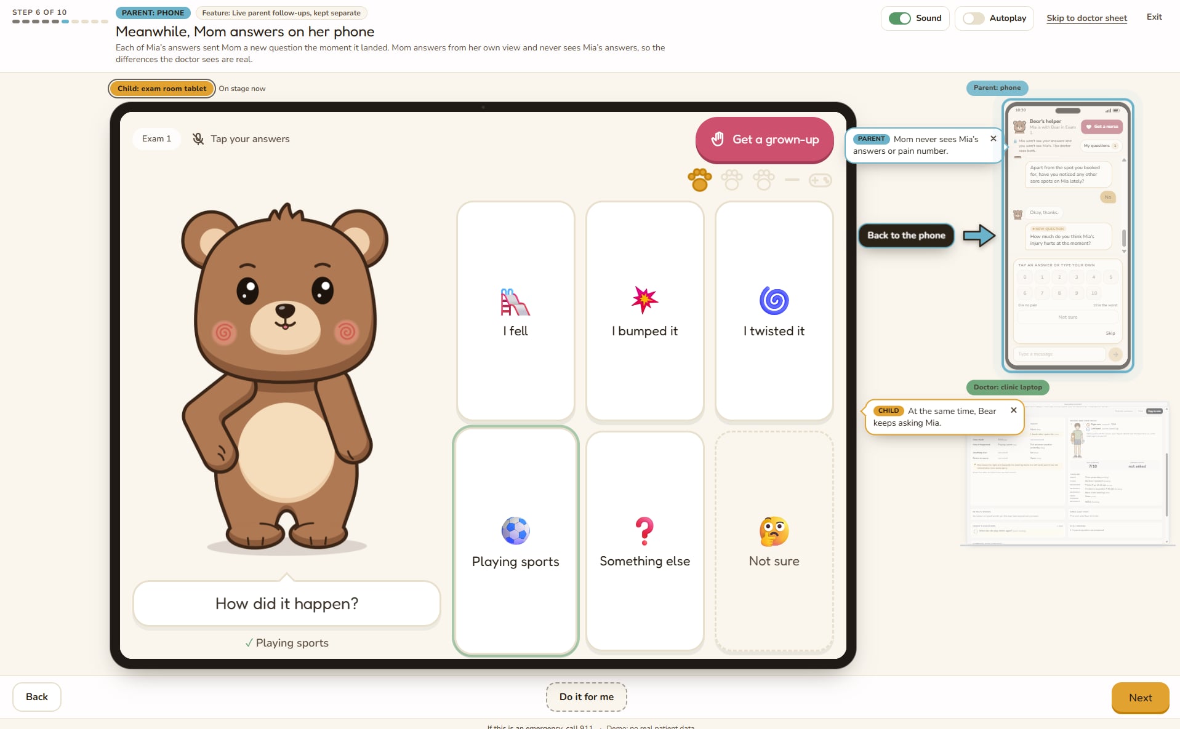This screenshot has width=1180, height=729.
Task: Enable the Autoplay switch
Action: [x=974, y=18]
